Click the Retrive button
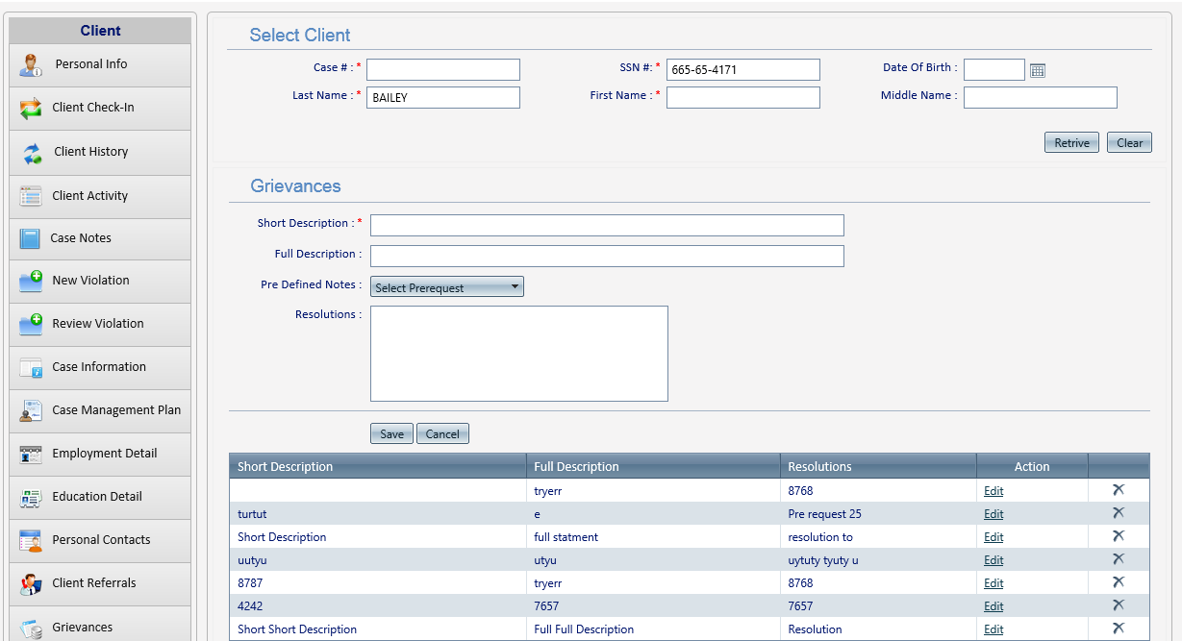 [x=1072, y=143]
